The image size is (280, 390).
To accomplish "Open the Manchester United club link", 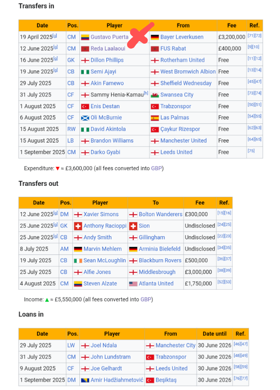I will (183, 141).
